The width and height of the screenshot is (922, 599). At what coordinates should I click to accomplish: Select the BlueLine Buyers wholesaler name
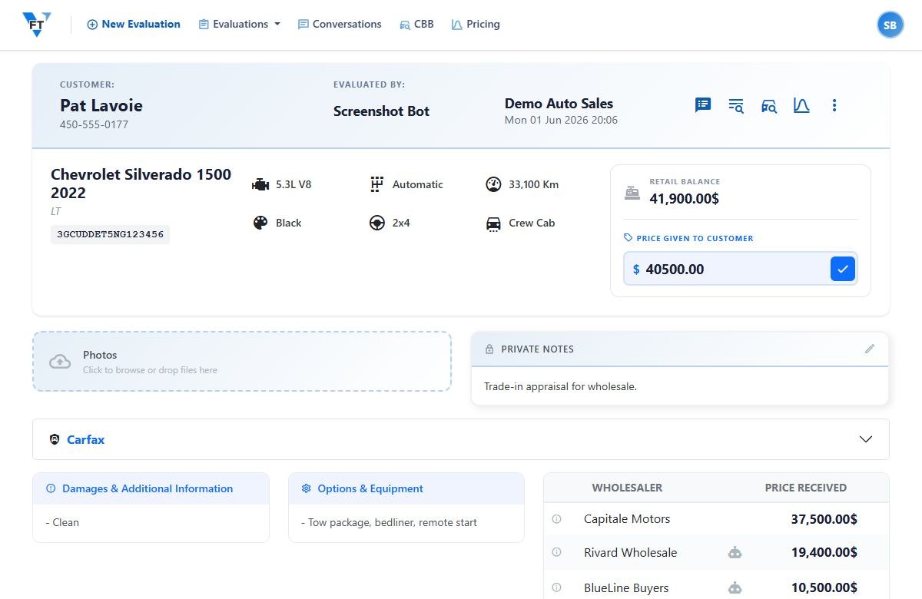(x=626, y=588)
